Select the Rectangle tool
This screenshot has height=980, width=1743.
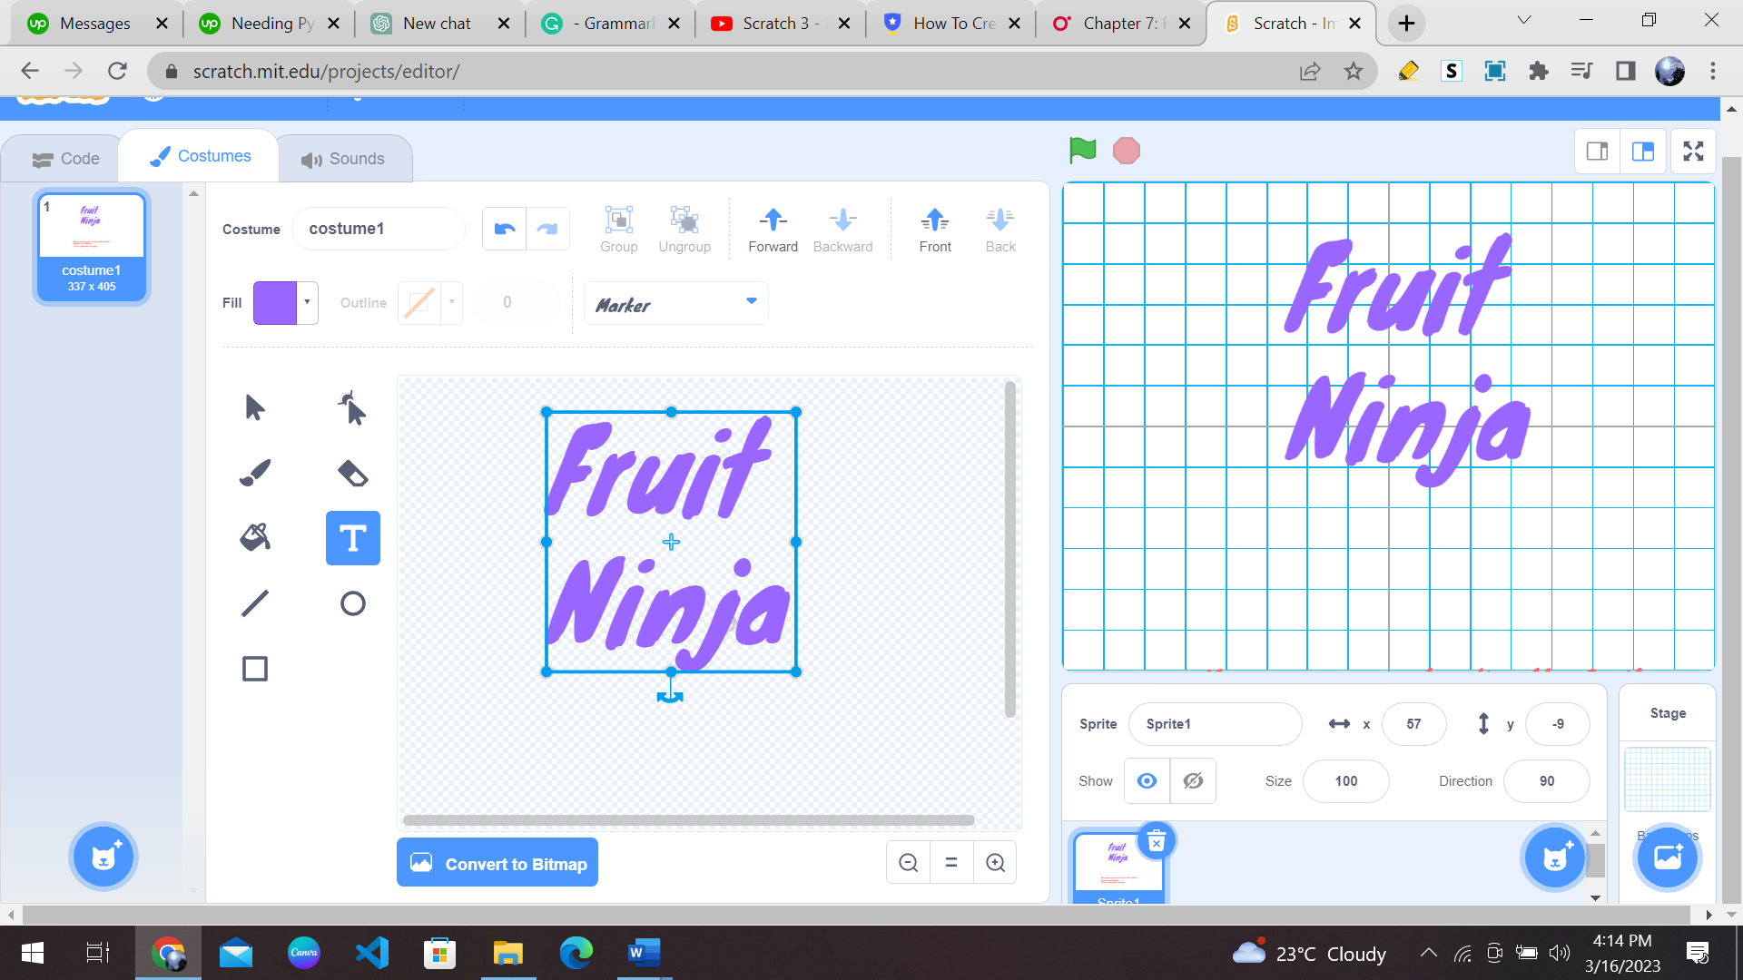coord(256,669)
